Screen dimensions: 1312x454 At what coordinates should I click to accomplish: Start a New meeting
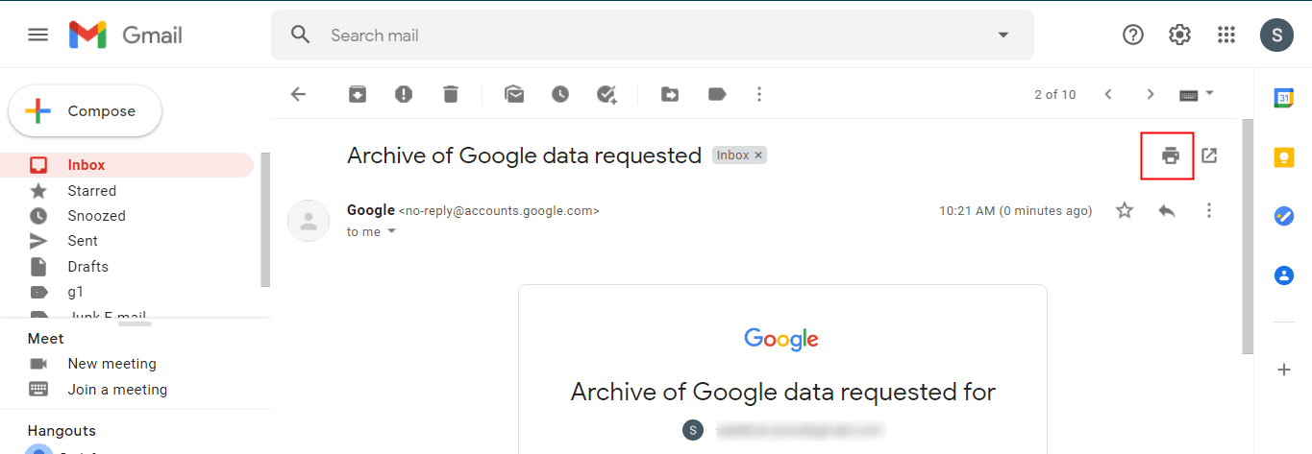point(111,364)
